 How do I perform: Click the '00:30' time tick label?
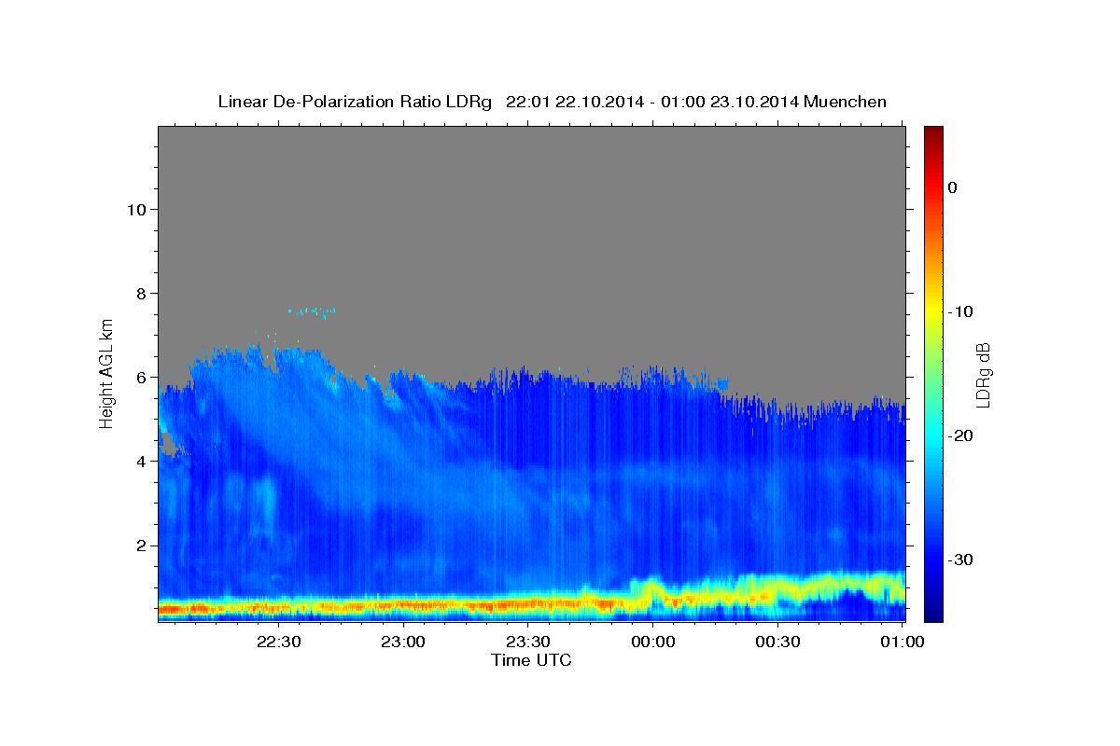pos(777,642)
